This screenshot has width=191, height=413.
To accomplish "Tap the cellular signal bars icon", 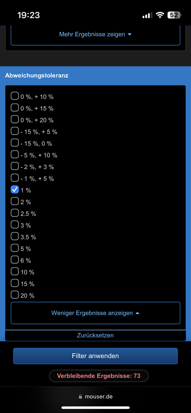I will click(x=147, y=15).
